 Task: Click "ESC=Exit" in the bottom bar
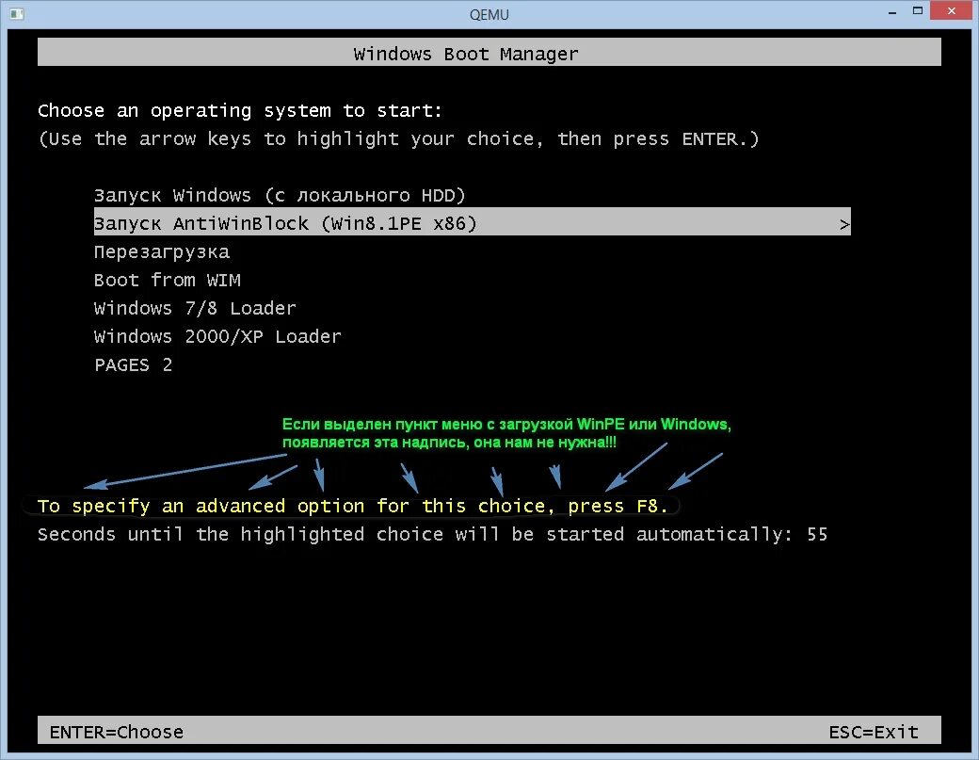[874, 732]
